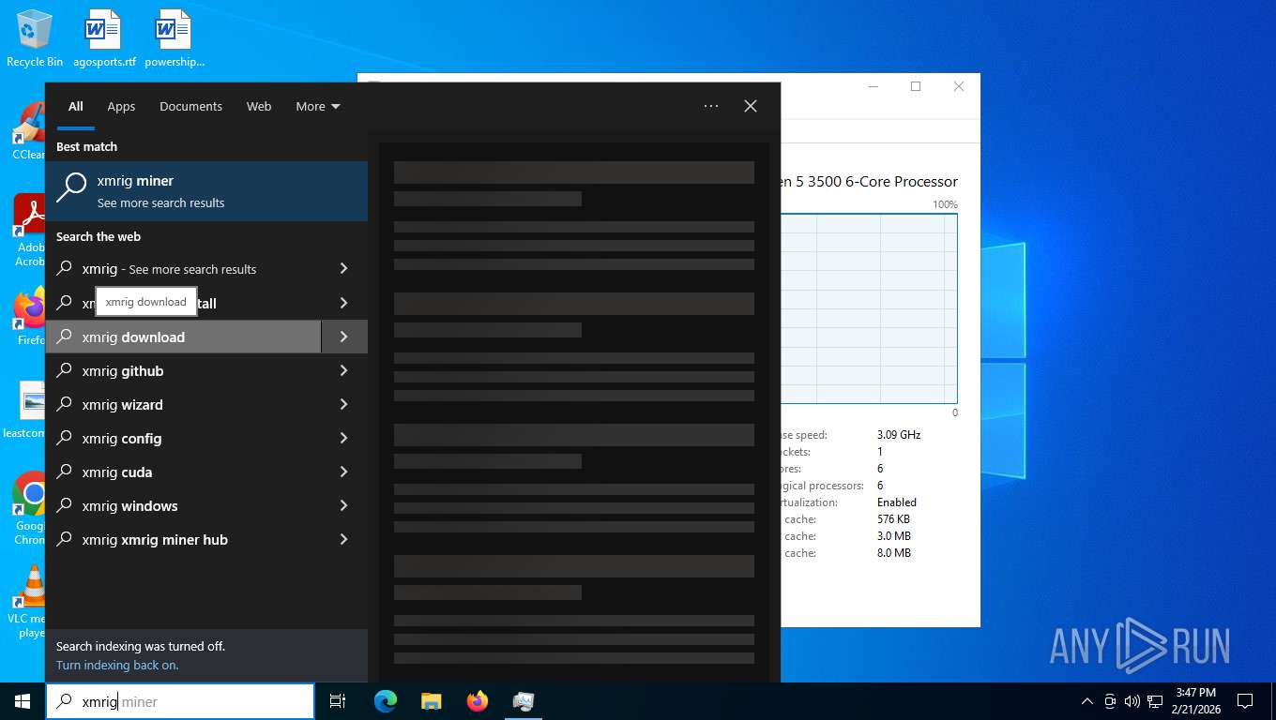Open search panel options ellipsis menu
1276x720 pixels.
click(x=711, y=106)
